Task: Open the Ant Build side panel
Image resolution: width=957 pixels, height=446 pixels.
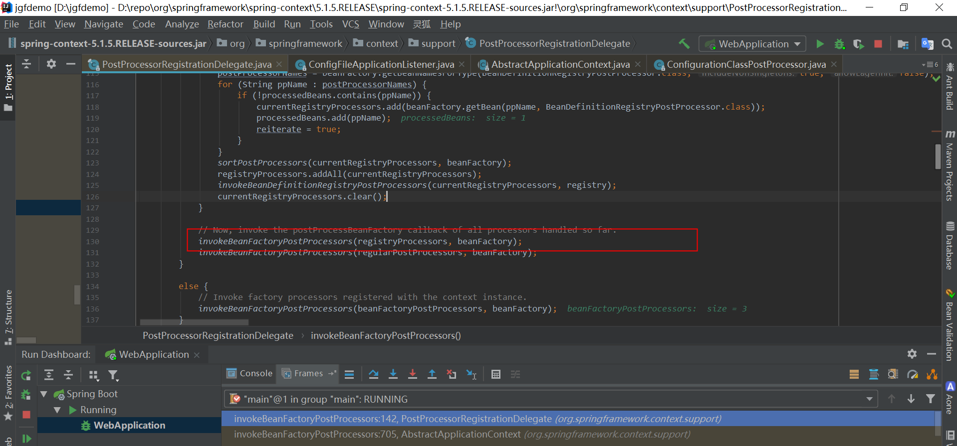Action: pos(950,87)
